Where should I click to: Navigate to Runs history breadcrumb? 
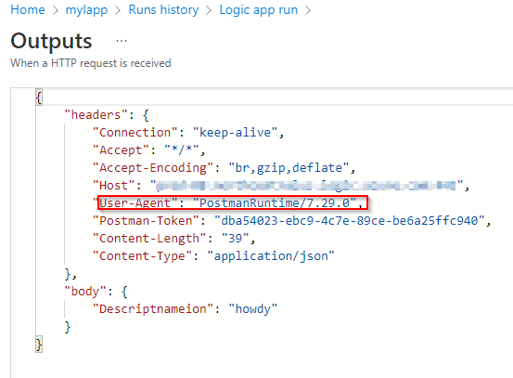(x=163, y=10)
